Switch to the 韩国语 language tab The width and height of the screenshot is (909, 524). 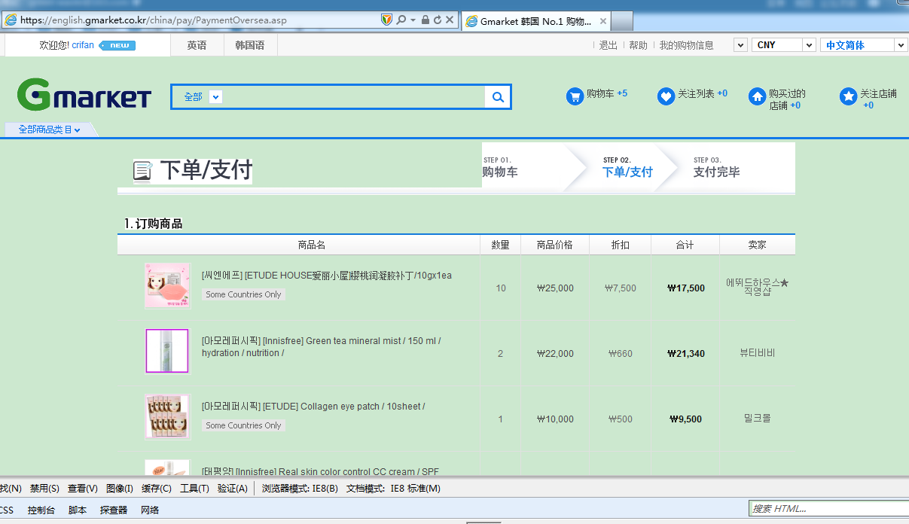point(250,45)
